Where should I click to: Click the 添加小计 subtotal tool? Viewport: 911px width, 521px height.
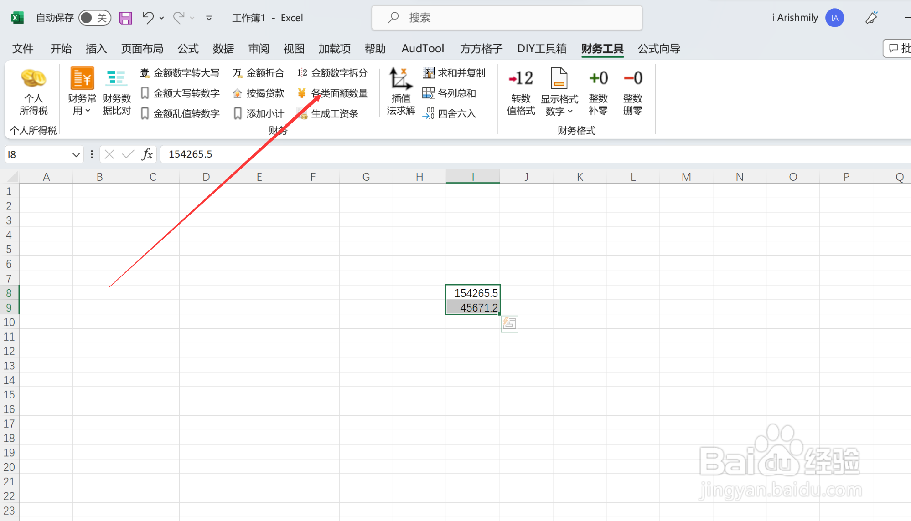pos(259,113)
